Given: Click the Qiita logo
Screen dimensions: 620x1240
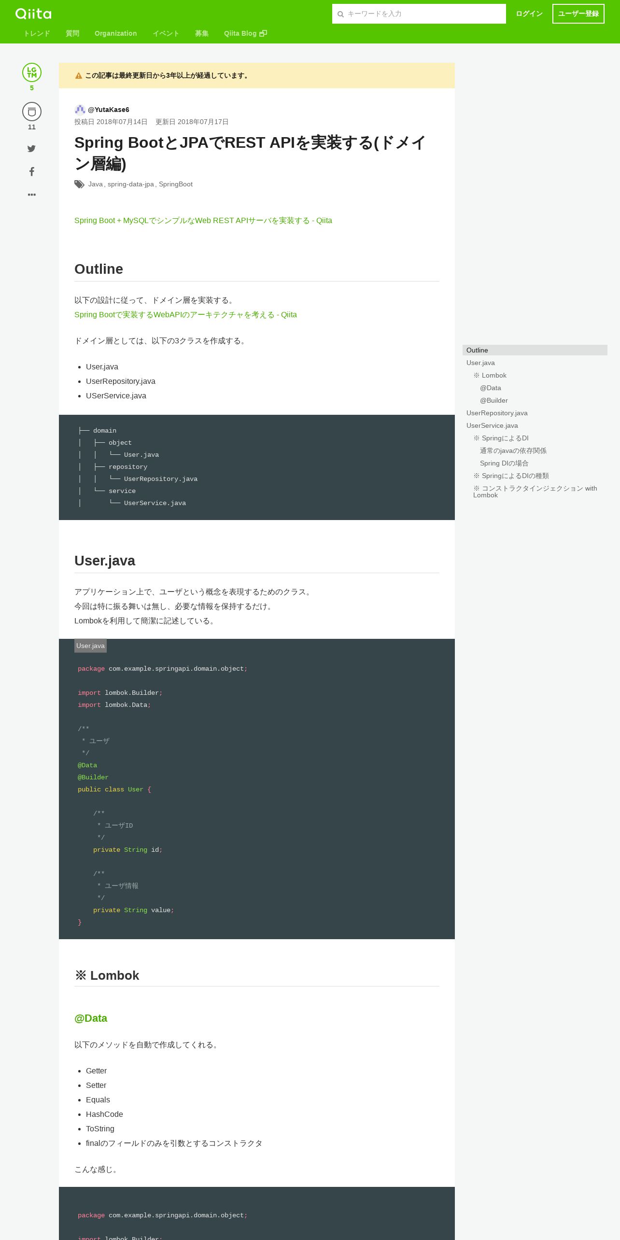Looking at the screenshot, I should (33, 14).
